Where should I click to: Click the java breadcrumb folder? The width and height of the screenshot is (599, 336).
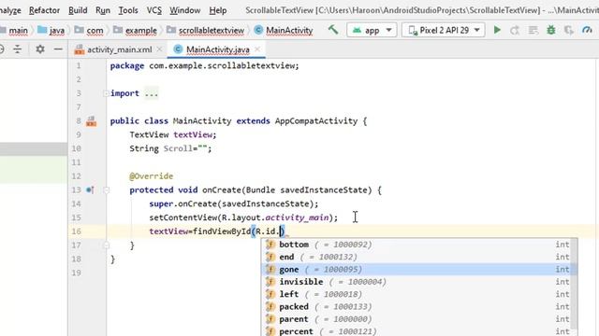click(x=51, y=30)
